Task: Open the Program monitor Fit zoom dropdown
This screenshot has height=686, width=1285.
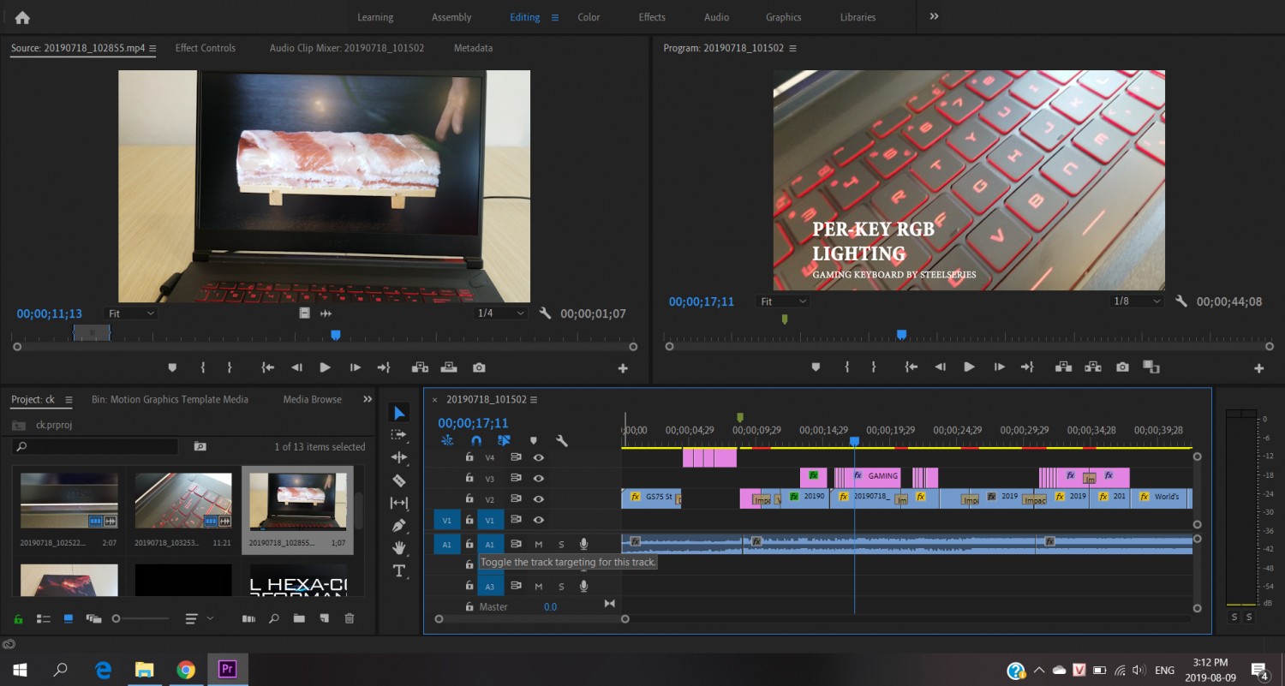Action: 784,301
